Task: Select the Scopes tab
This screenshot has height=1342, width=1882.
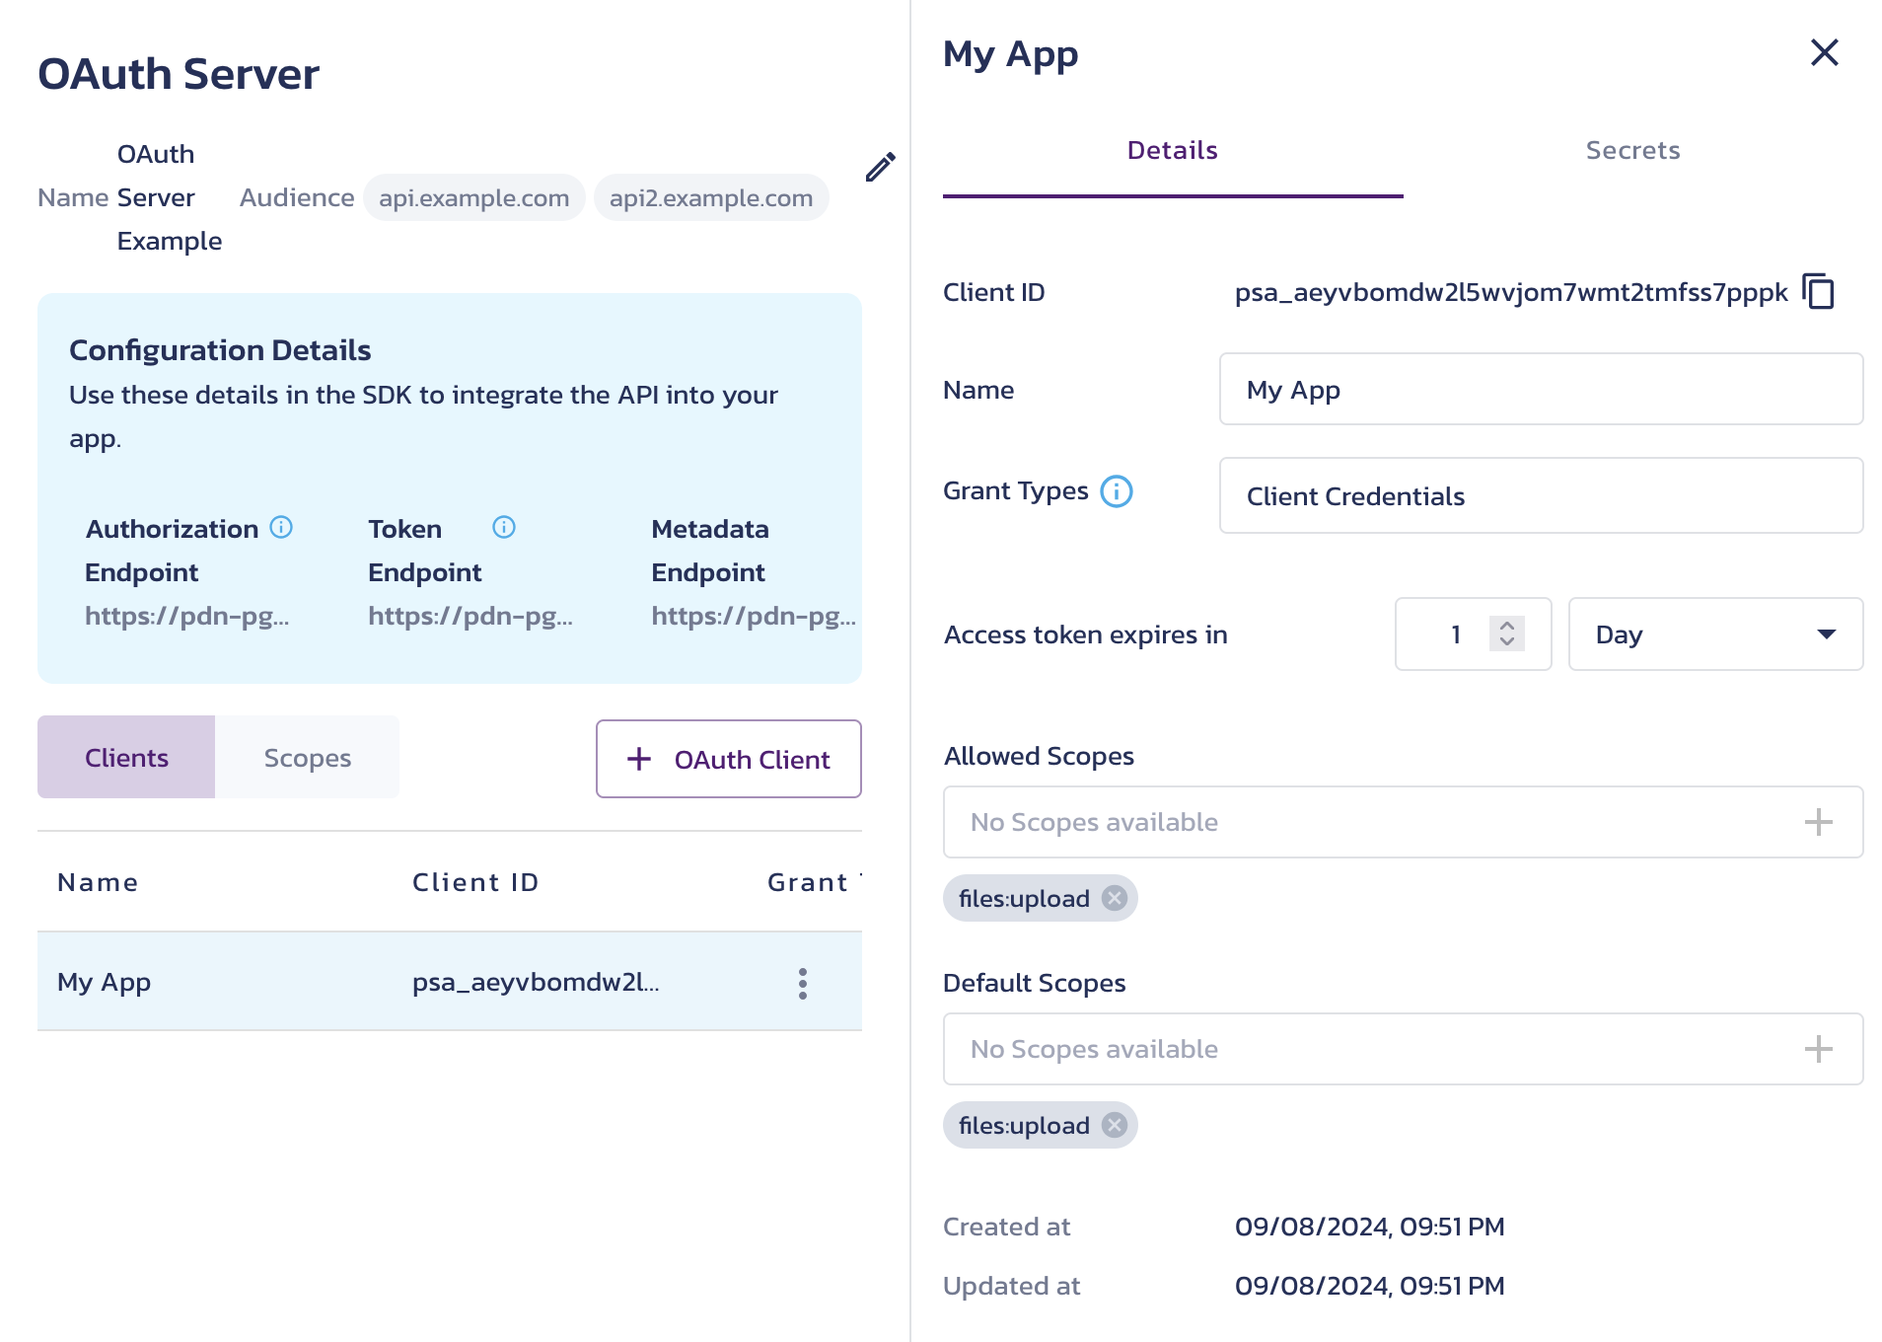Action: click(x=307, y=757)
